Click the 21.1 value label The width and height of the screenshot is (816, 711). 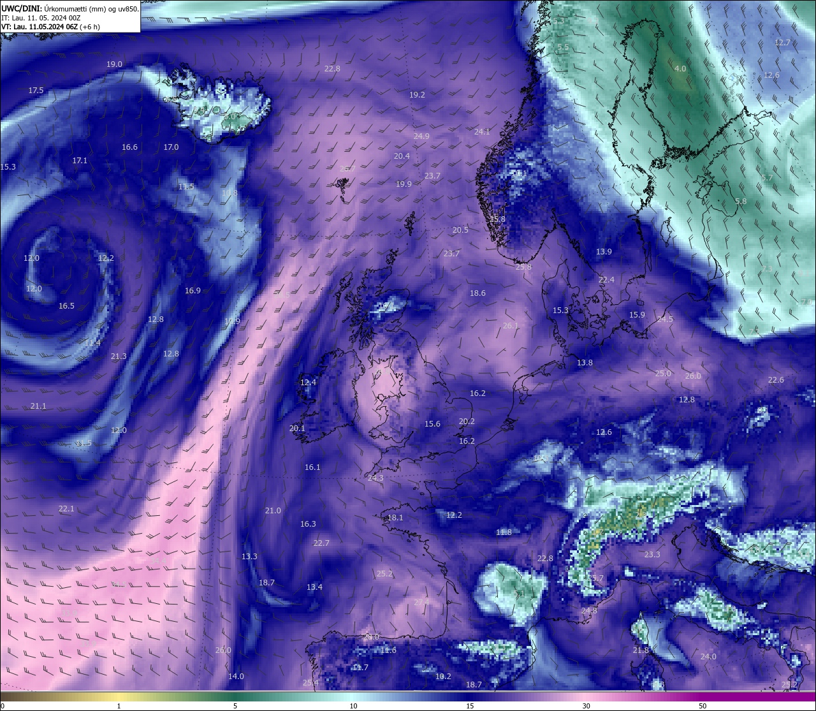tap(38, 406)
